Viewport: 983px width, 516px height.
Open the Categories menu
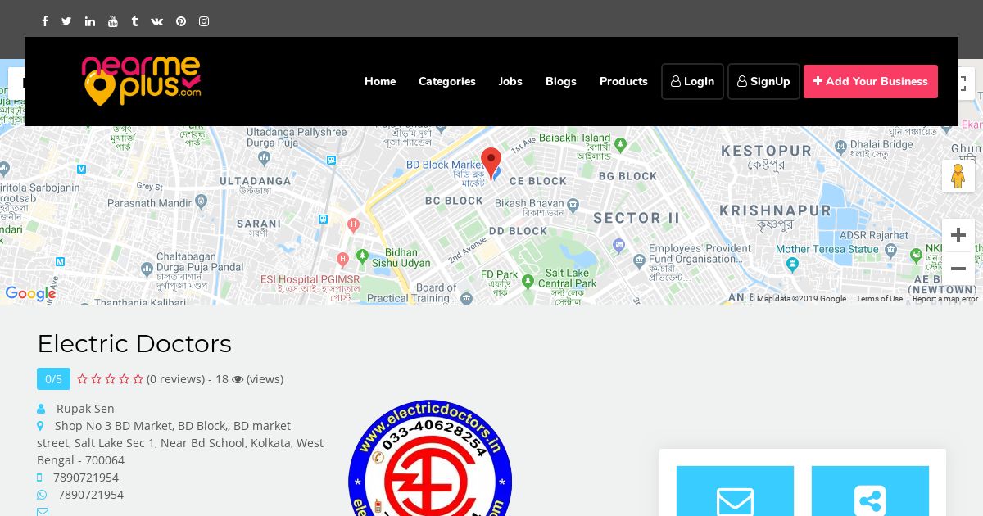pos(447,81)
